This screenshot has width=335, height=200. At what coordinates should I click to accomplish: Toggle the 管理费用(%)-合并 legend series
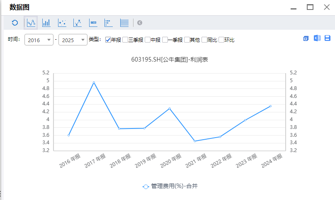click(170, 186)
